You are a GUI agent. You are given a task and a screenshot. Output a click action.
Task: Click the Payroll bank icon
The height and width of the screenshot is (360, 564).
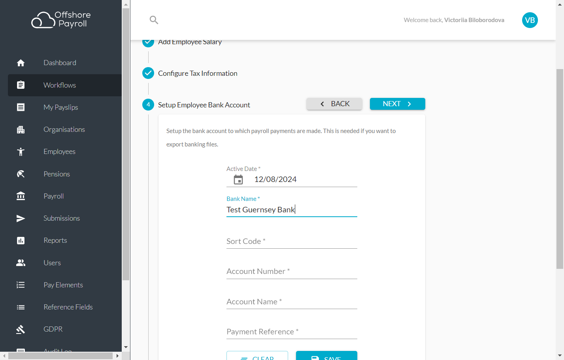(x=21, y=196)
